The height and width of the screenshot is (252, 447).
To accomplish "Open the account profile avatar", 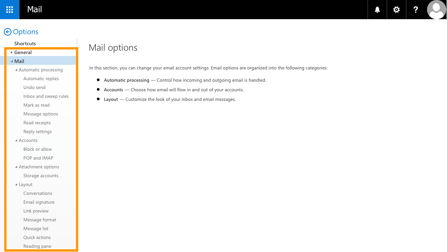I will pos(436,10).
